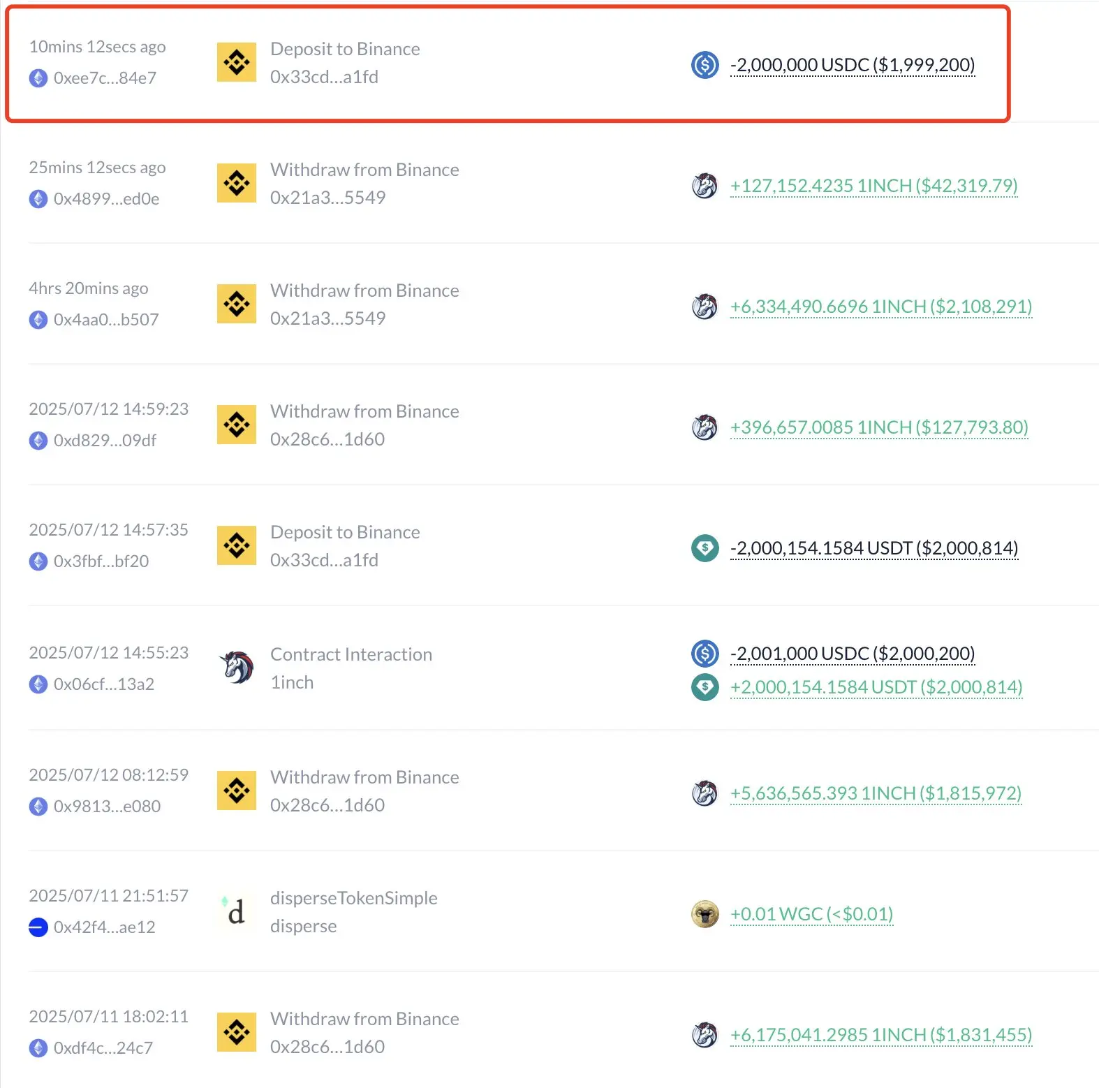Click the WGC token icon
1099x1088 pixels.
[x=705, y=914]
